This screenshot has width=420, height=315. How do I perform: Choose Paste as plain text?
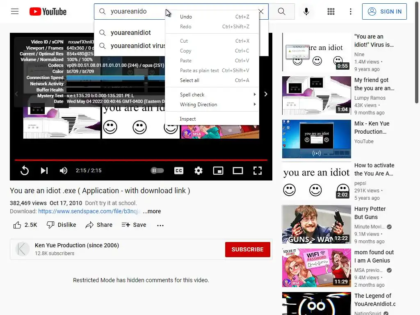(212, 71)
